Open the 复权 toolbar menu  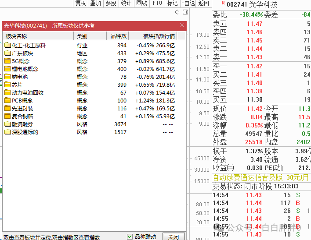tap(80, 4)
